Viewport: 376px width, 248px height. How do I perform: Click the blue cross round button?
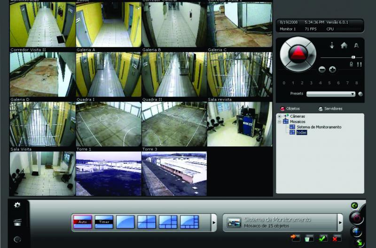357,232
